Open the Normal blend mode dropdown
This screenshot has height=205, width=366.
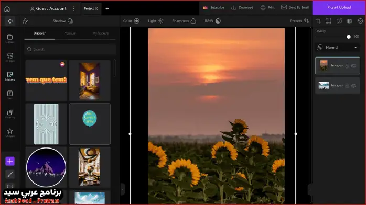(x=337, y=48)
